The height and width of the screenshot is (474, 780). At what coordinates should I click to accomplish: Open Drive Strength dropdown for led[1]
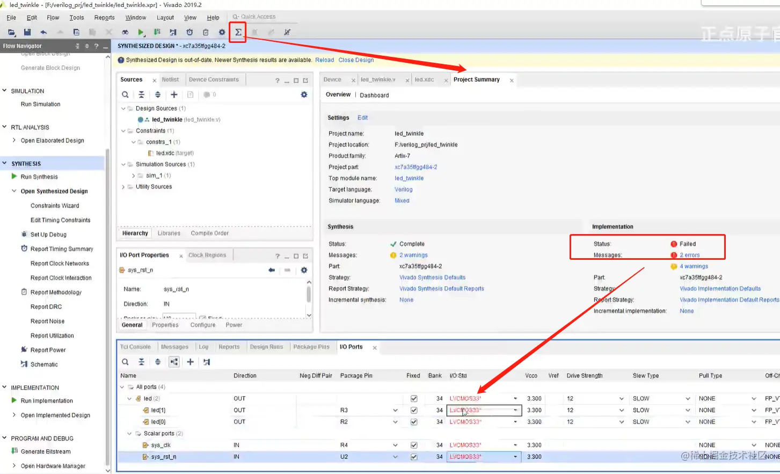[x=622, y=410]
